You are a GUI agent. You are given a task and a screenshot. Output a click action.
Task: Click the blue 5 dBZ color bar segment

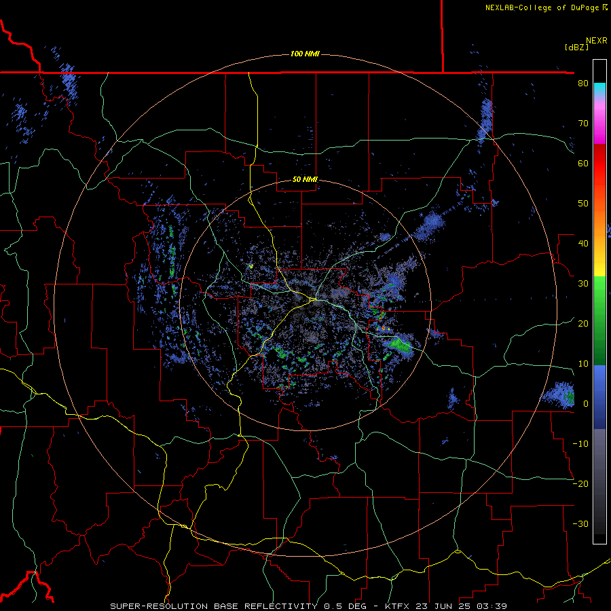tap(599, 384)
